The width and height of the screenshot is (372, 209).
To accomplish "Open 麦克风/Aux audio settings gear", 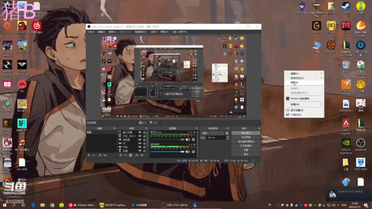I will [x=193, y=140].
